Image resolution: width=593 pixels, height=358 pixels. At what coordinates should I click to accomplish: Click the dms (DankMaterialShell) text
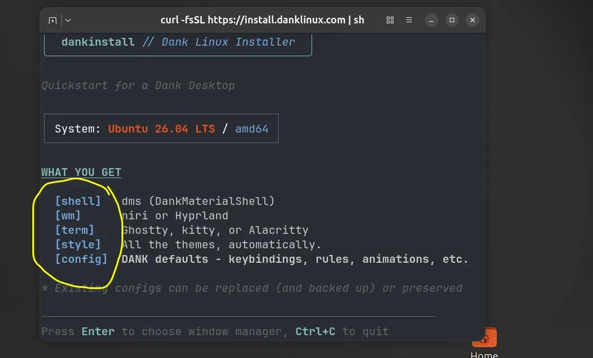tap(198, 201)
